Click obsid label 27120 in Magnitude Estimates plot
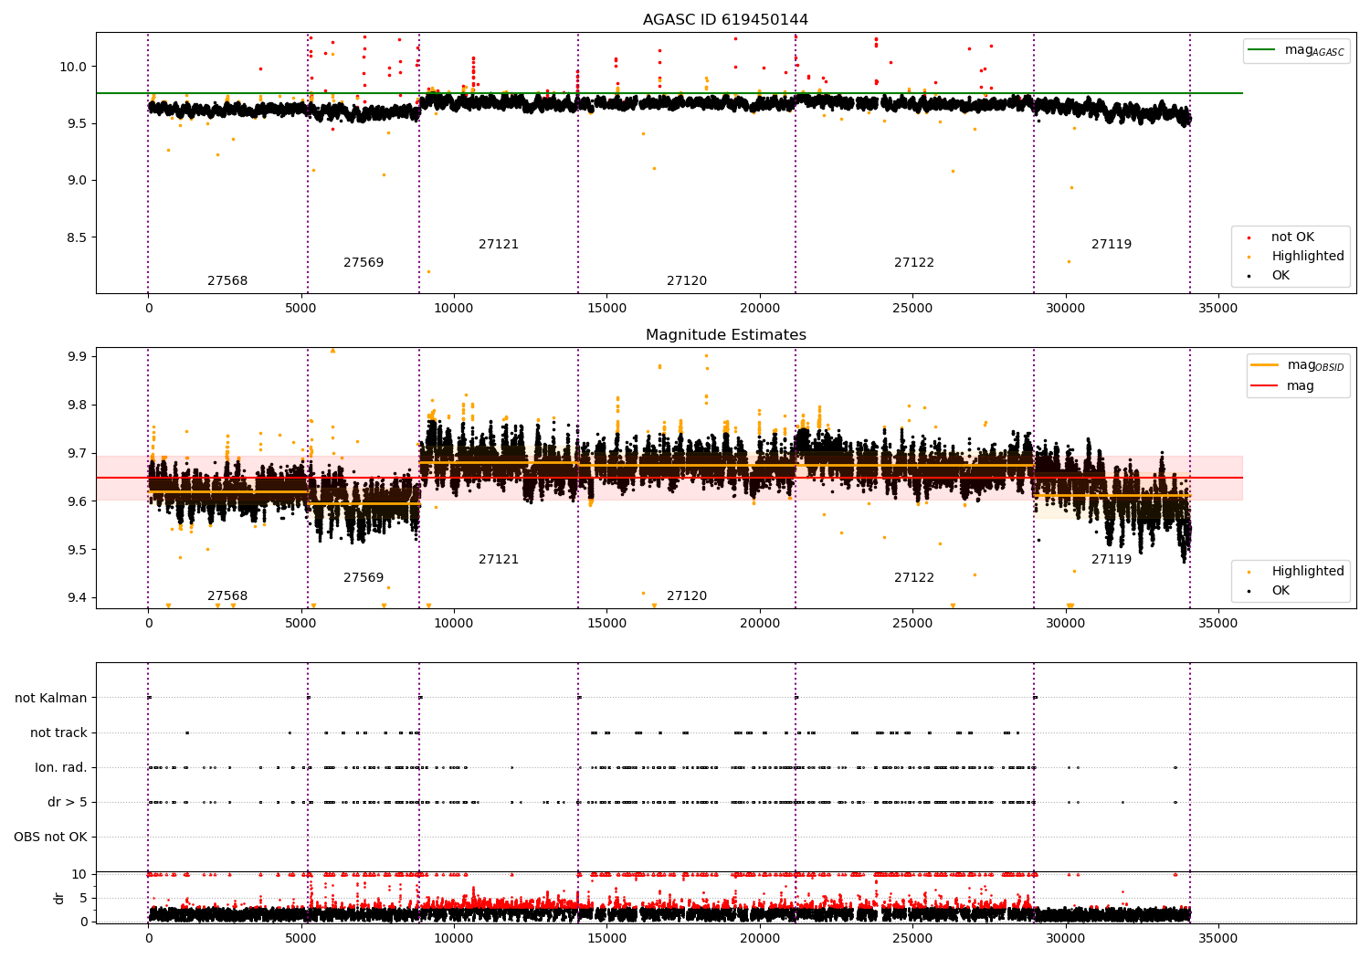The image size is (1370, 959). pyautogui.click(x=687, y=596)
